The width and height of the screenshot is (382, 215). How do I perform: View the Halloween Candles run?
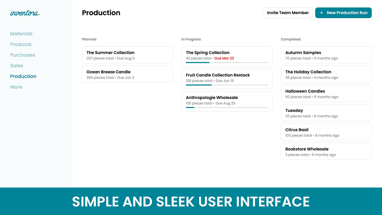[x=326, y=93]
